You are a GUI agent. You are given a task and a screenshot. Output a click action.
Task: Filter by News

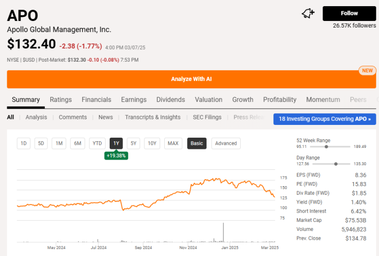pyautogui.click(x=106, y=117)
